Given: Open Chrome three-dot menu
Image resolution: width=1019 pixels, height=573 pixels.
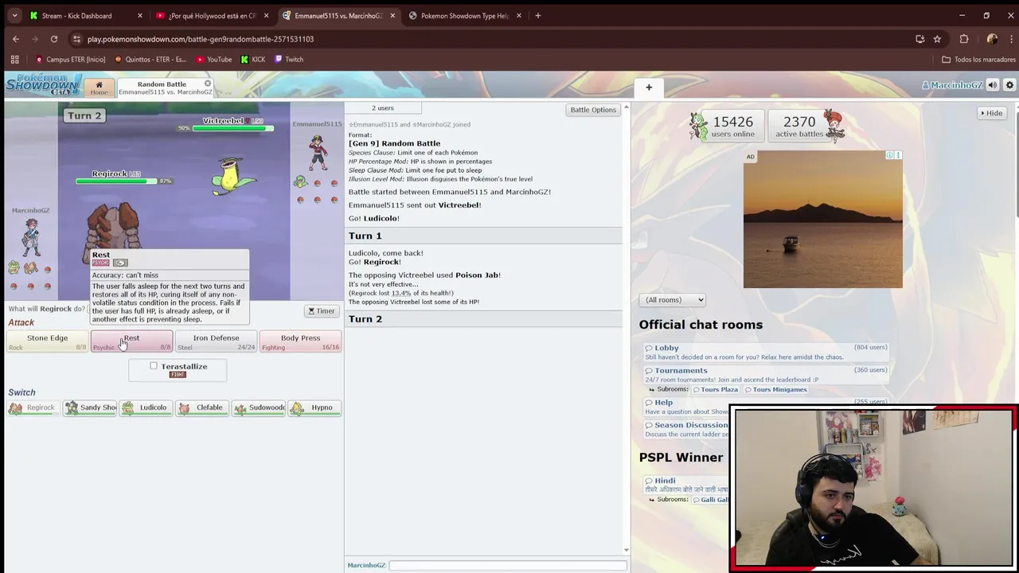Looking at the screenshot, I should pyautogui.click(x=1010, y=39).
